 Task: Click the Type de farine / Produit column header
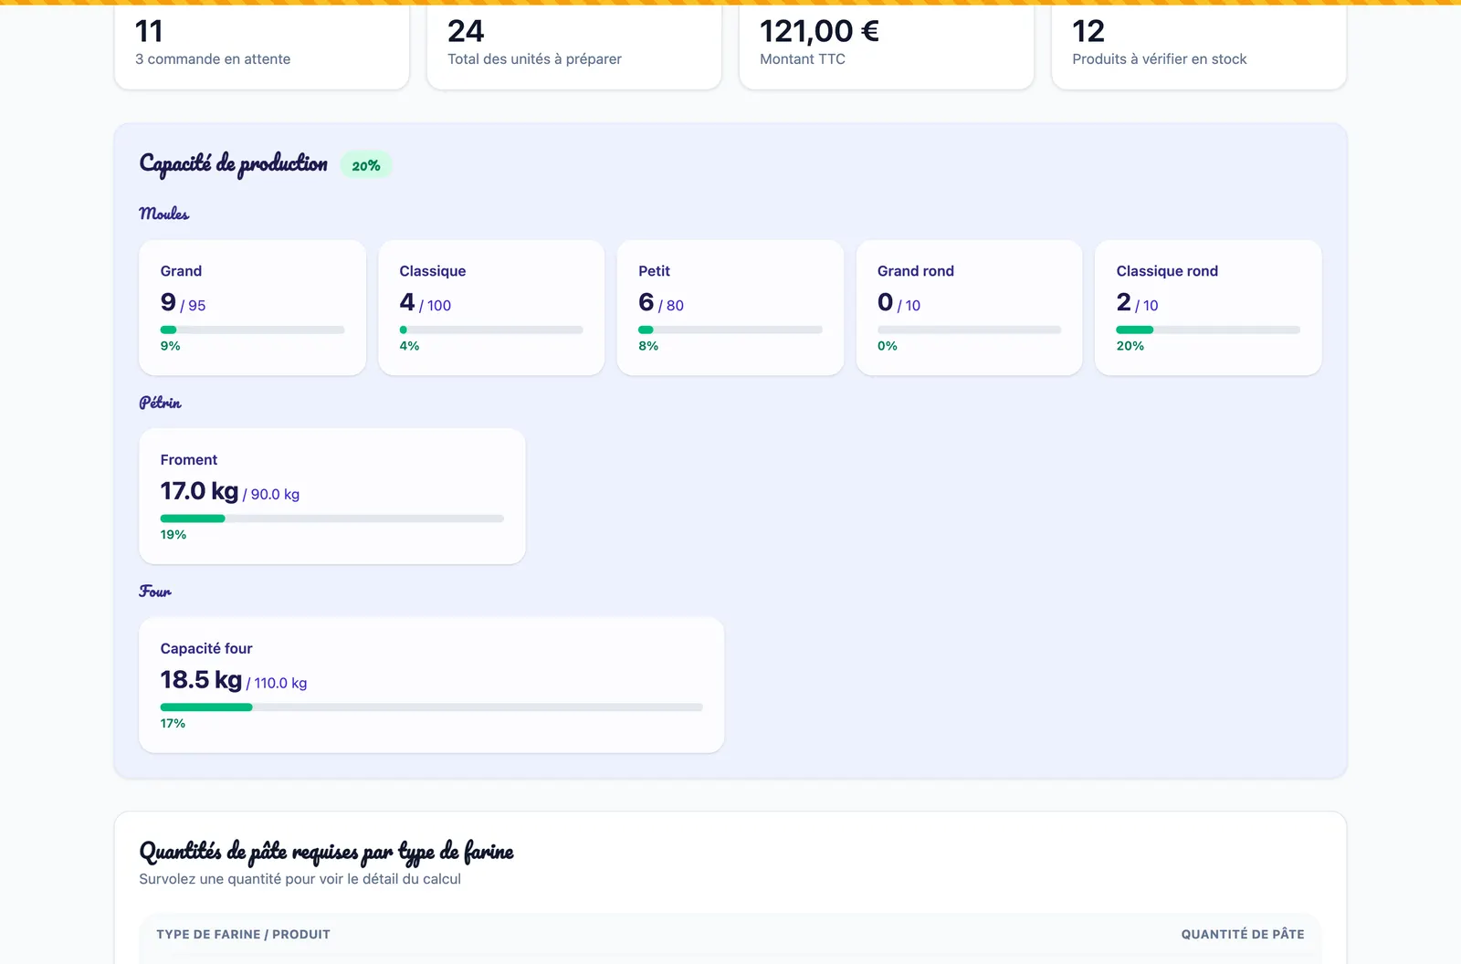pos(243,934)
